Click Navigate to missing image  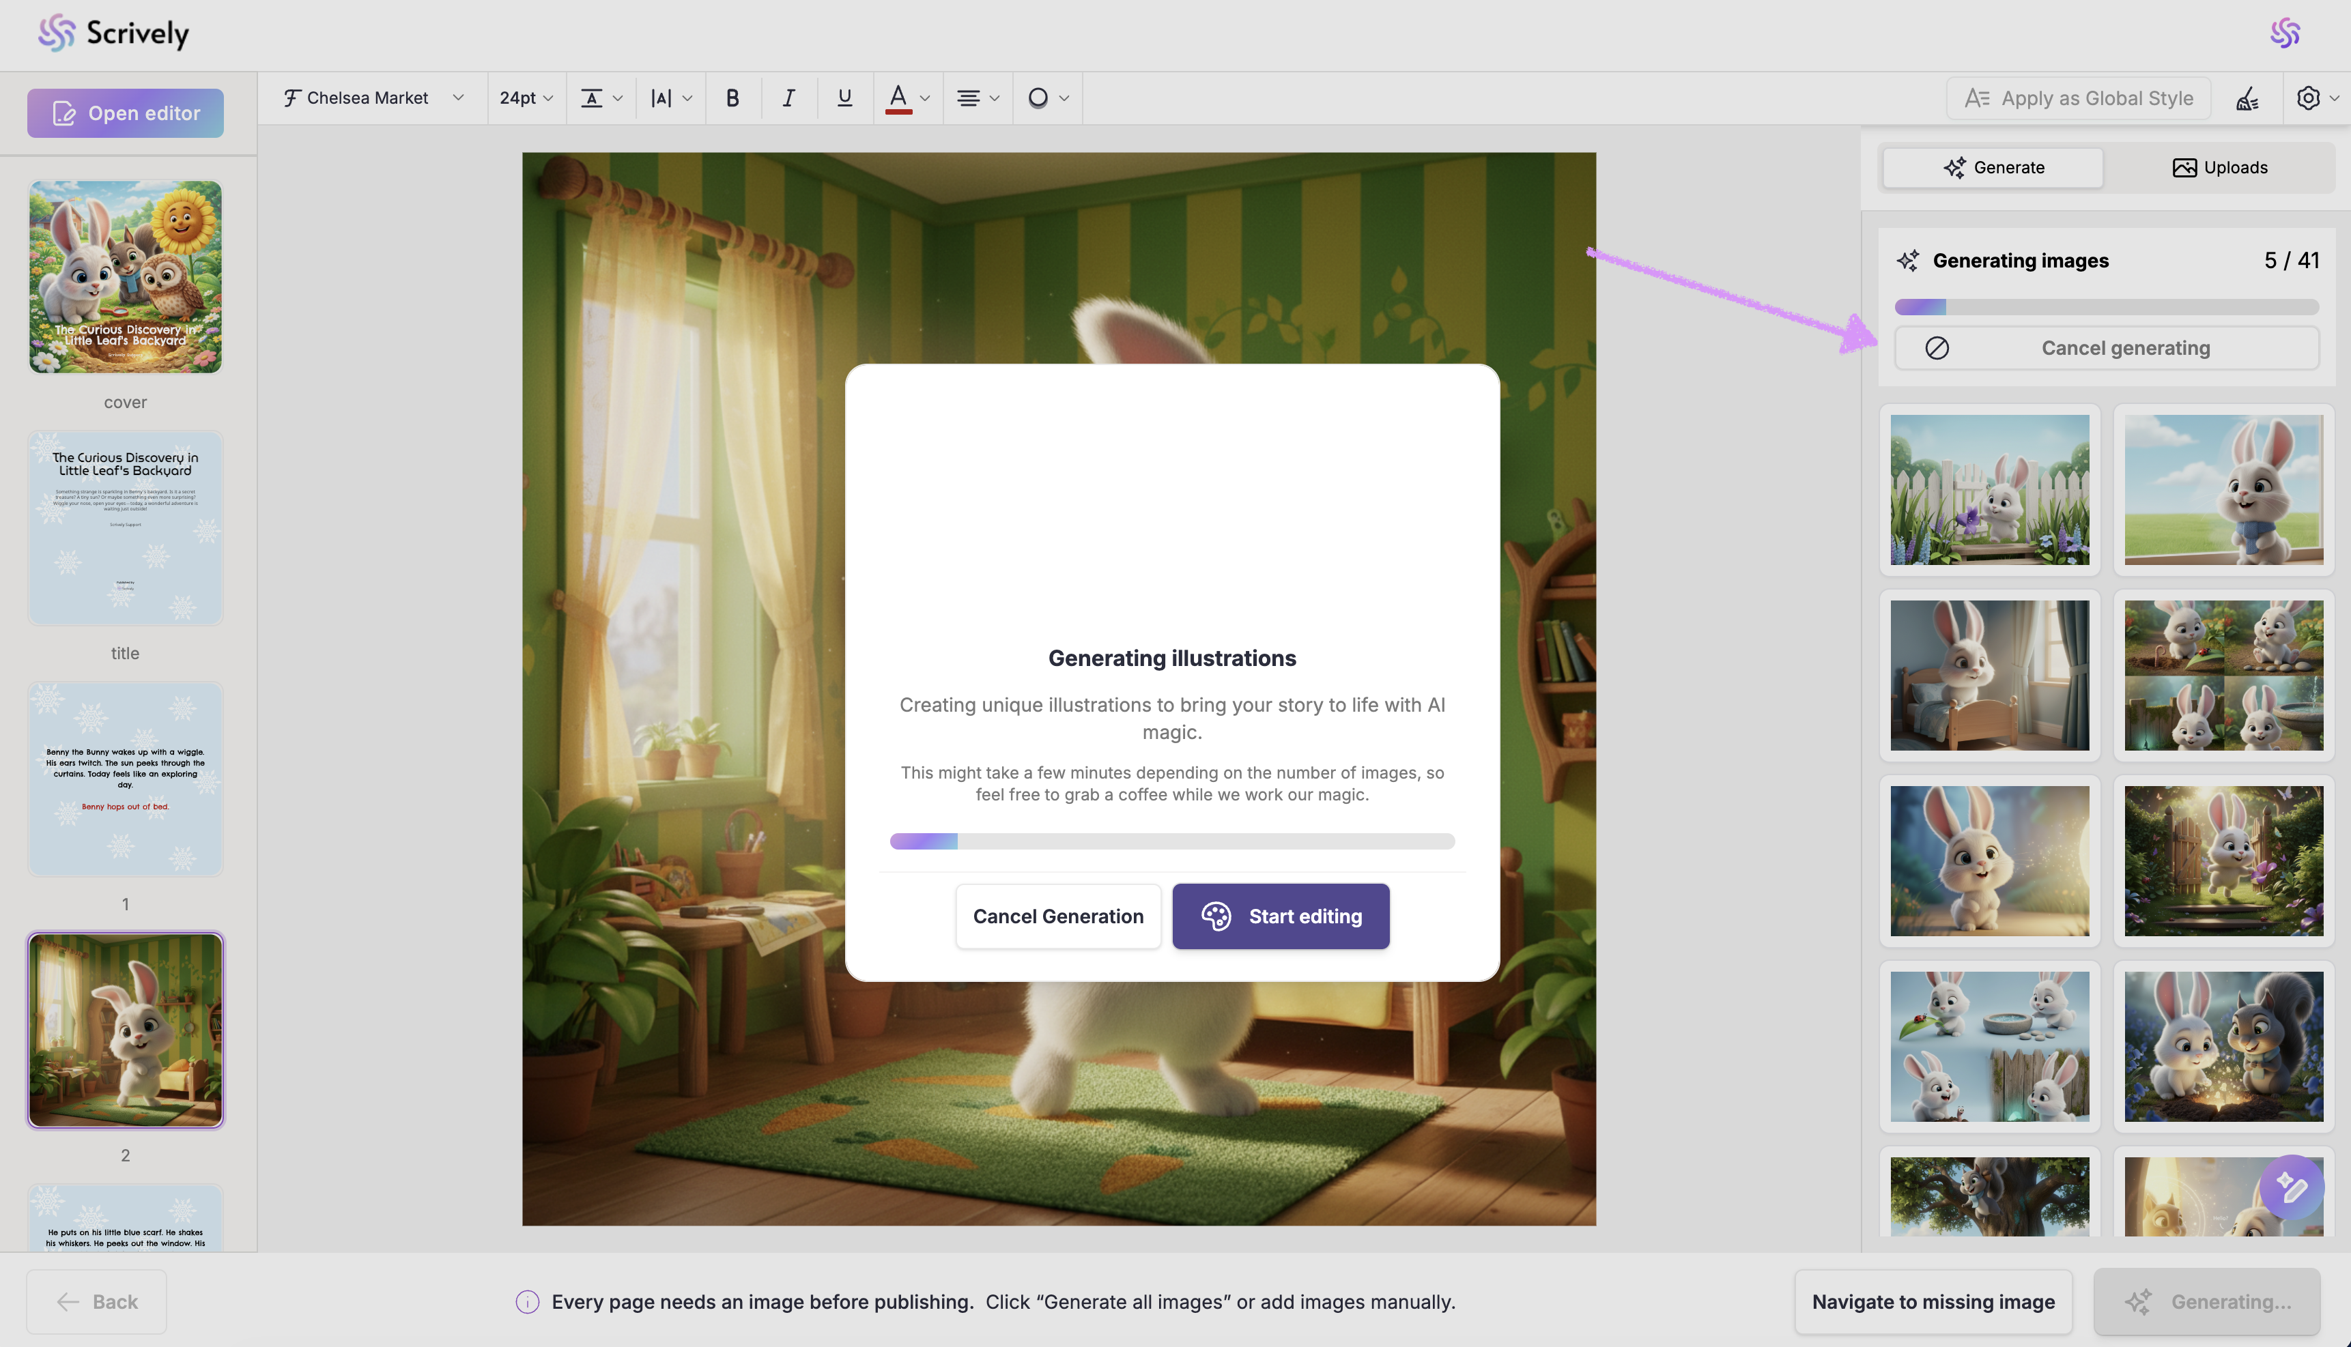1932,1301
